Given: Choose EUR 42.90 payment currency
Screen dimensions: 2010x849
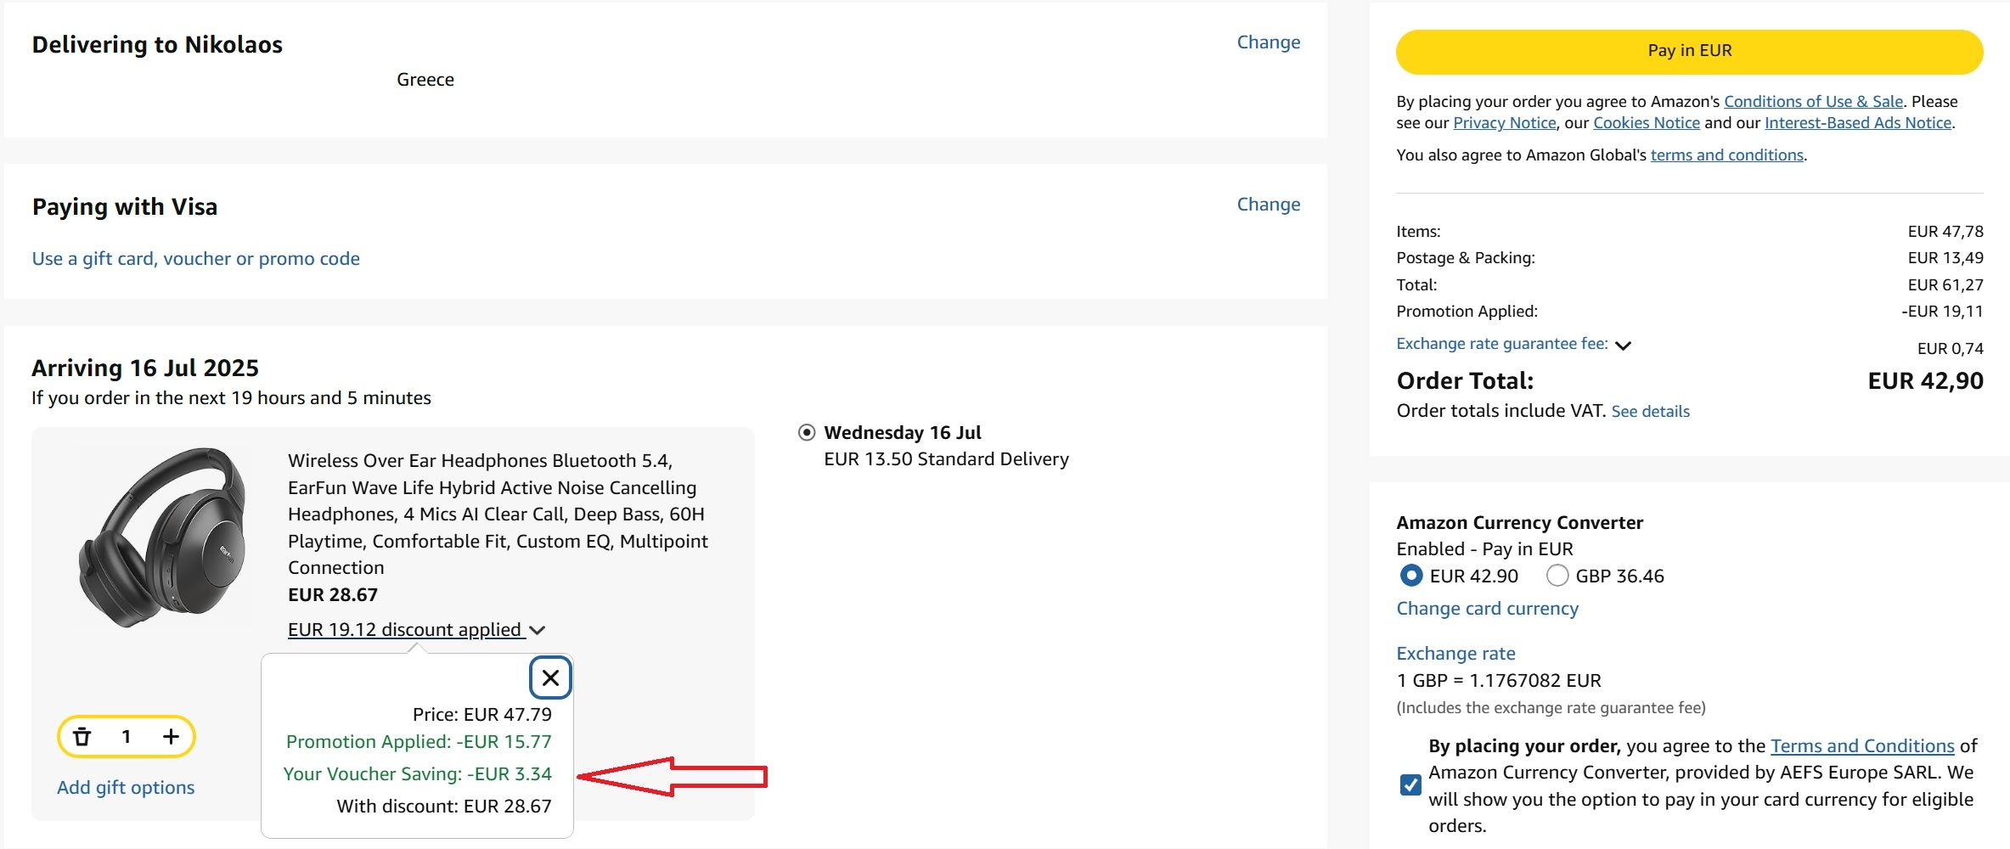Looking at the screenshot, I should (1410, 576).
